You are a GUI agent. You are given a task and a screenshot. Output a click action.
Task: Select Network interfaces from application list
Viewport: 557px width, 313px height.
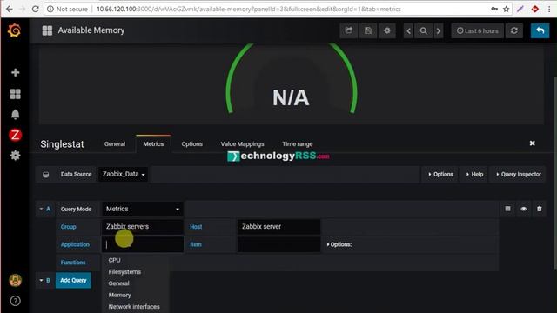134,307
